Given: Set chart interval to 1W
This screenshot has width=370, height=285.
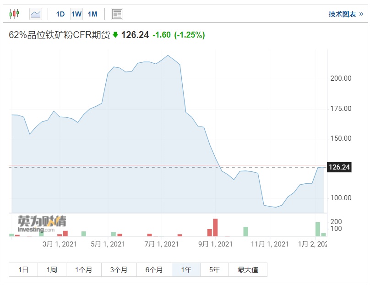Looking at the screenshot, I should (x=76, y=14).
